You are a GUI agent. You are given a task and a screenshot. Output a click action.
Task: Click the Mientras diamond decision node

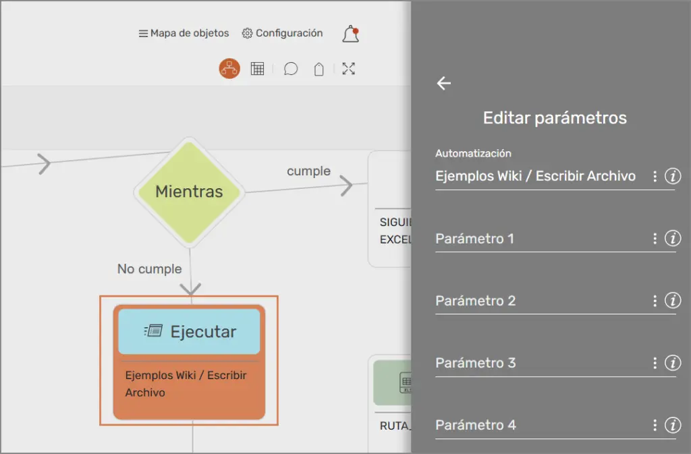189,192
